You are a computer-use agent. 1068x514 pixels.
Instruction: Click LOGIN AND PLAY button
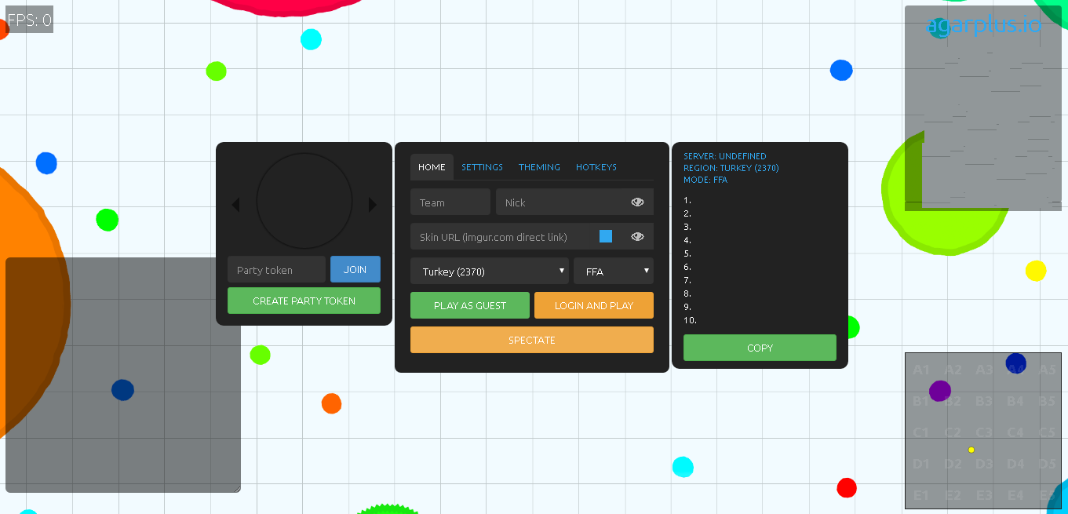594,305
